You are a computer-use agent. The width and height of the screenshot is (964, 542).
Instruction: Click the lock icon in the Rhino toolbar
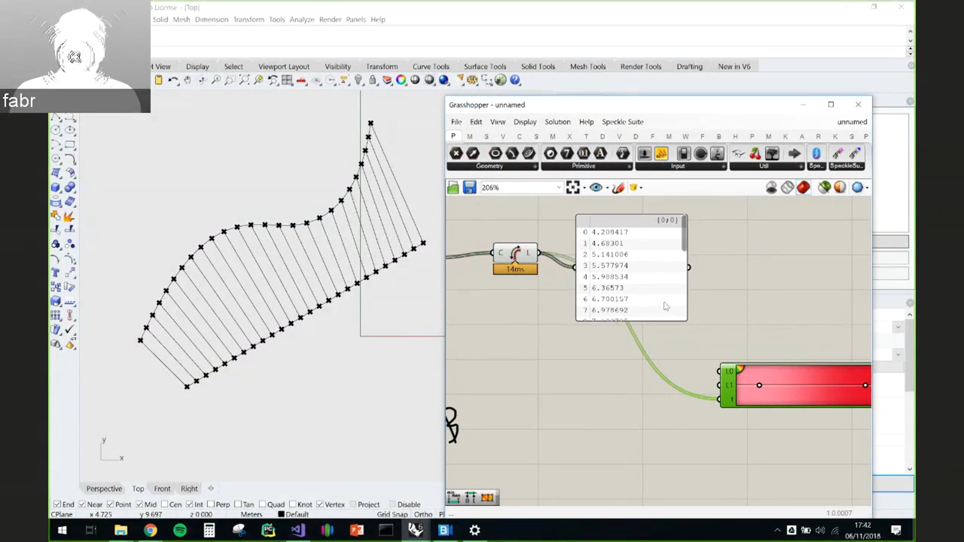pyautogui.click(x=373, y=80)
